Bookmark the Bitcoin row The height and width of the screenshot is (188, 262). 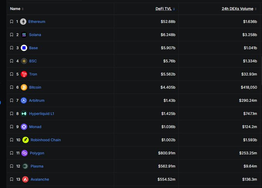tap(12, 87)
